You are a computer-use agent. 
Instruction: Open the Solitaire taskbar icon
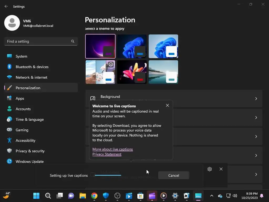tap(187, 196)
